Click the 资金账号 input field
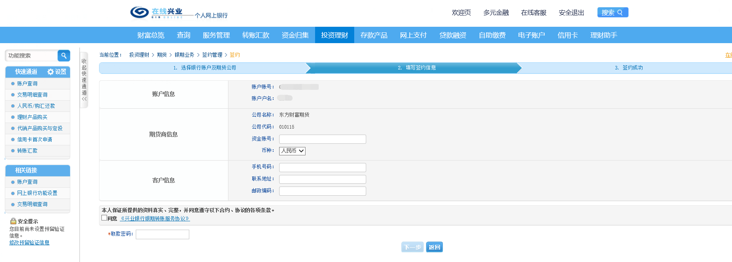This screenshot has width=732, height=262. 322,139
